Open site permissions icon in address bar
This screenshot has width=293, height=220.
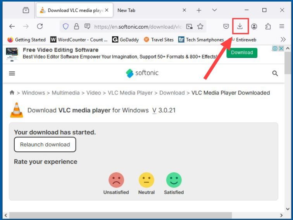(x=87, y=26)
